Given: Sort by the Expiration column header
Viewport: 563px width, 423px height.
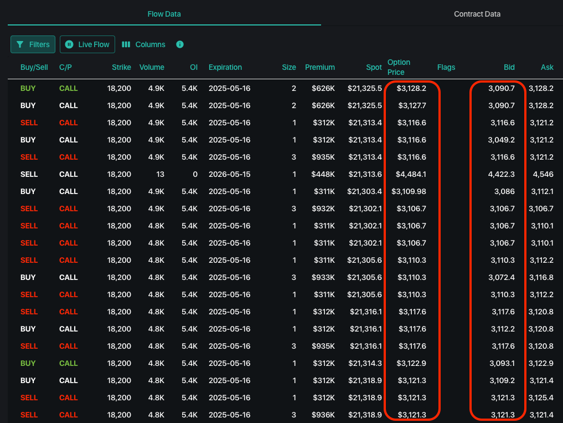Looking at the screenshot, I should click(x=225, y=67).
